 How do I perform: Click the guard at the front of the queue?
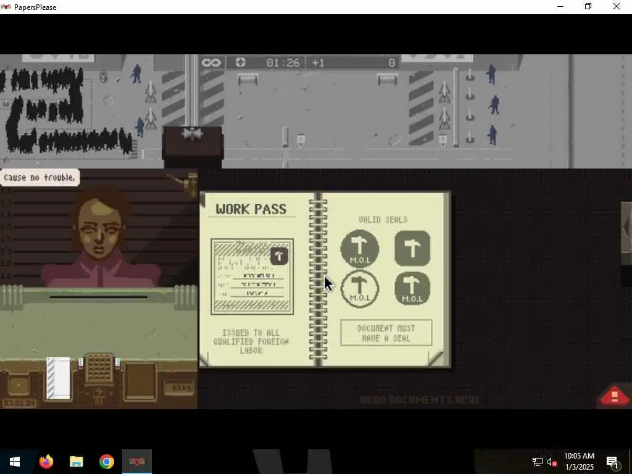pos(140,127)
